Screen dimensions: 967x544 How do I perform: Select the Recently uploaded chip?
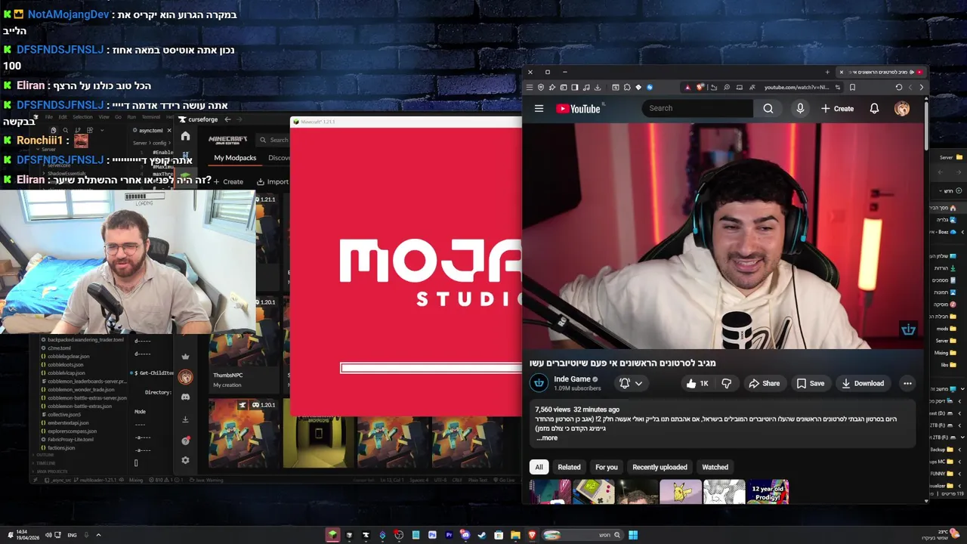[x=660, y=467]
